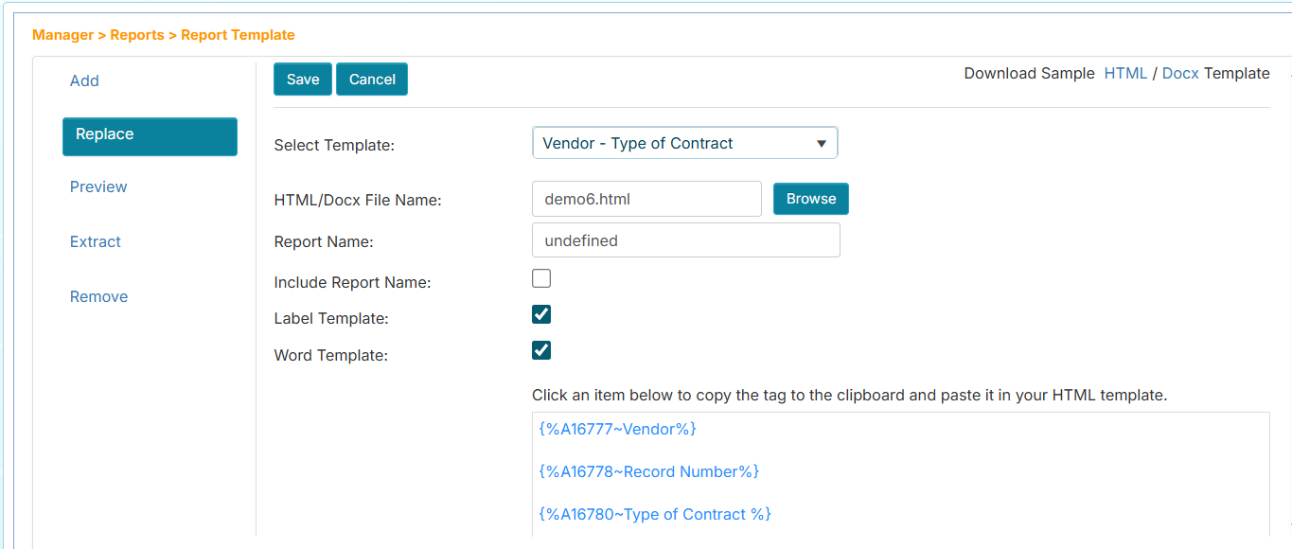This screenshot has height=549, width=1292.
Task: Open the Preview section
Action: [x=97, y=186]
